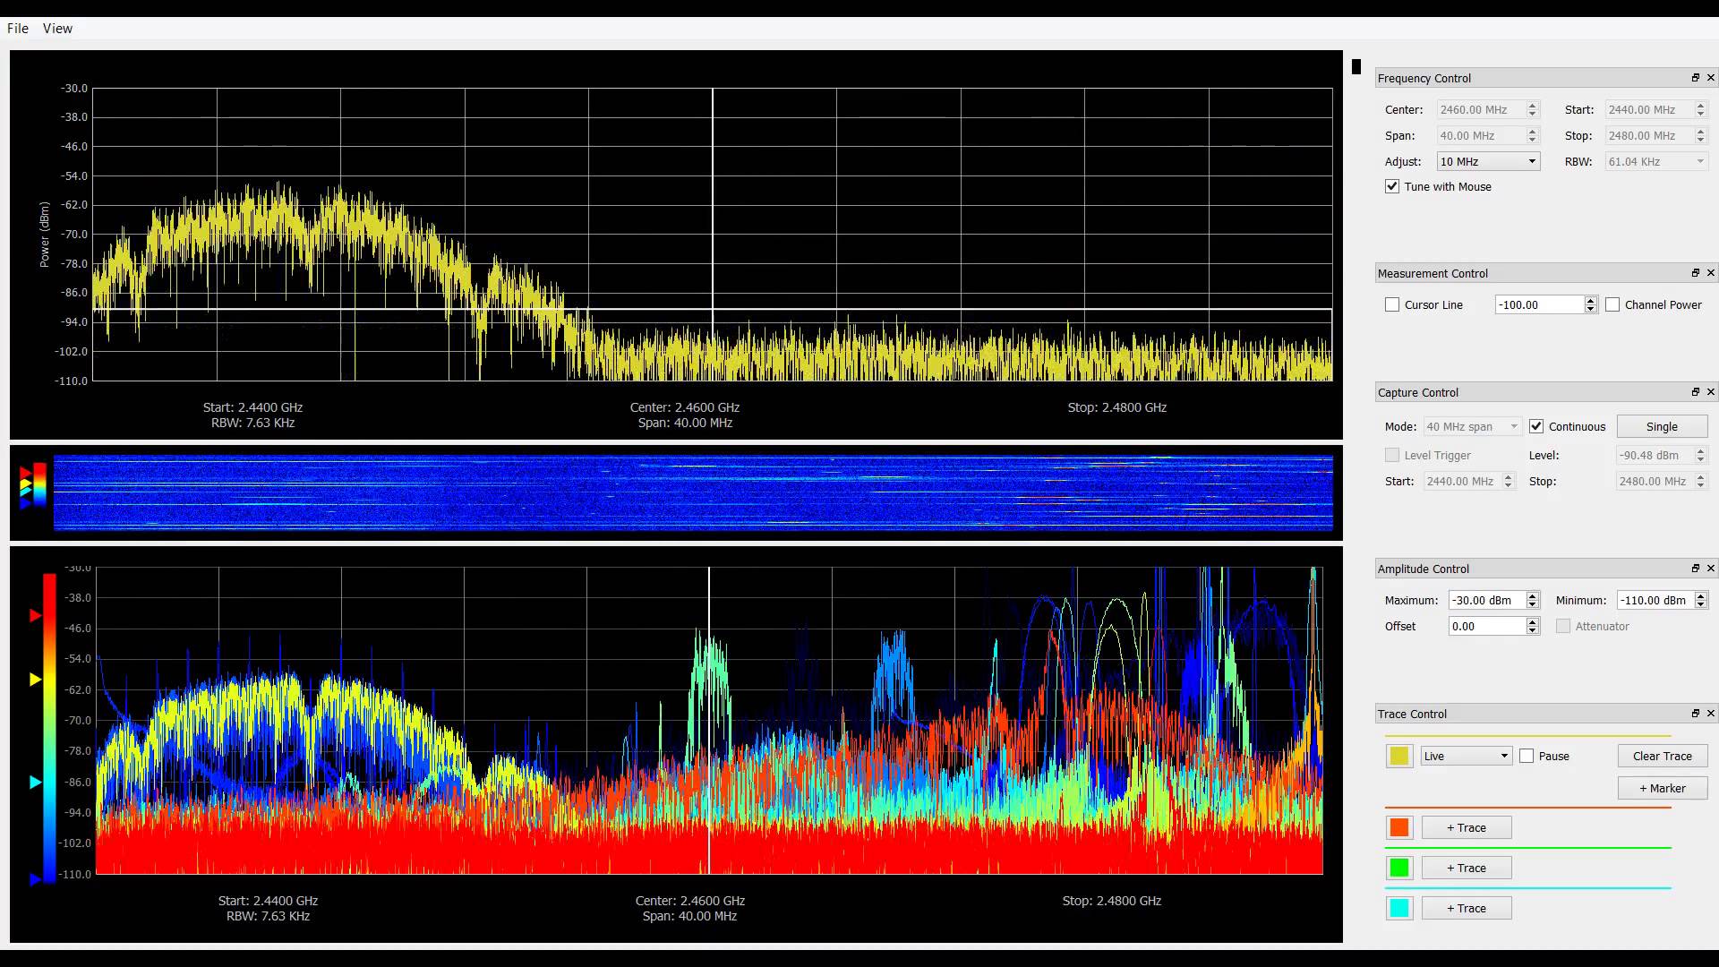Float the Amplitude Control panel

tap(1696, 568)
